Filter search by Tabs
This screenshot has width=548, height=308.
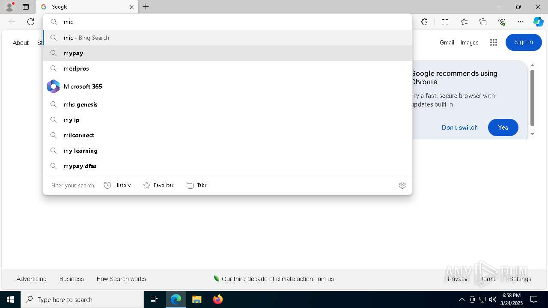tap(197, 185)
